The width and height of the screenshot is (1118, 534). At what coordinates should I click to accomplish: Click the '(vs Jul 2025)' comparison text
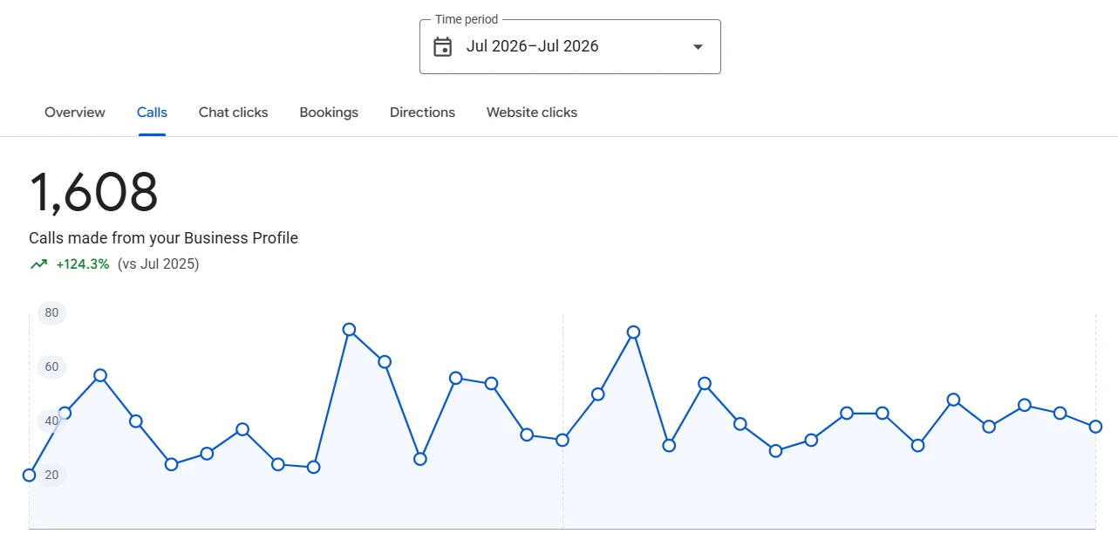[158, 264]
